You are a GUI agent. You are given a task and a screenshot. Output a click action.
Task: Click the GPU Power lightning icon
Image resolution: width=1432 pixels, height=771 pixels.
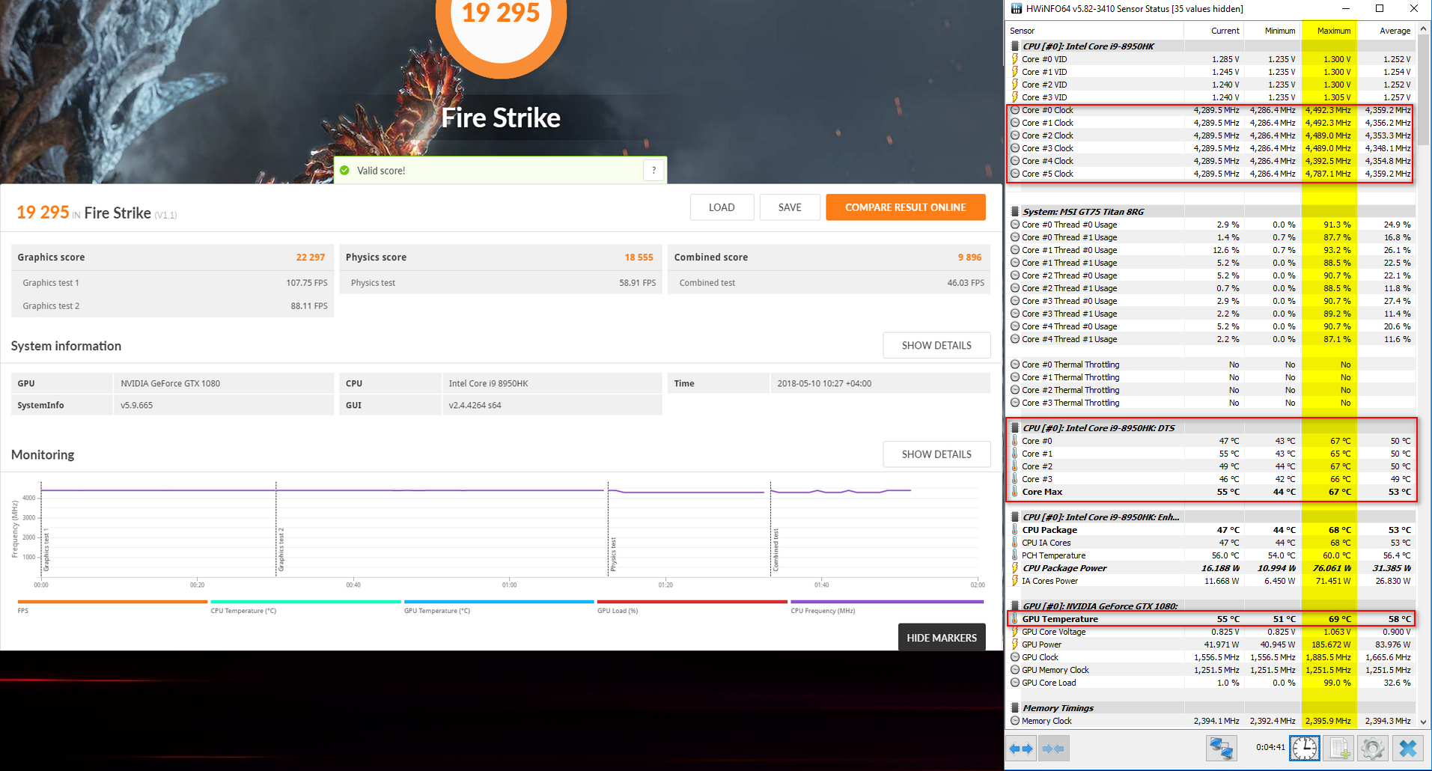(1015, 644)
